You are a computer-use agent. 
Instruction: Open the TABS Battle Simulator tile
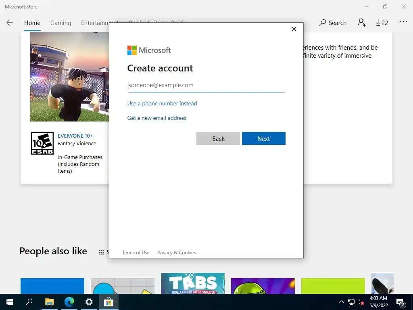point(193,283)
